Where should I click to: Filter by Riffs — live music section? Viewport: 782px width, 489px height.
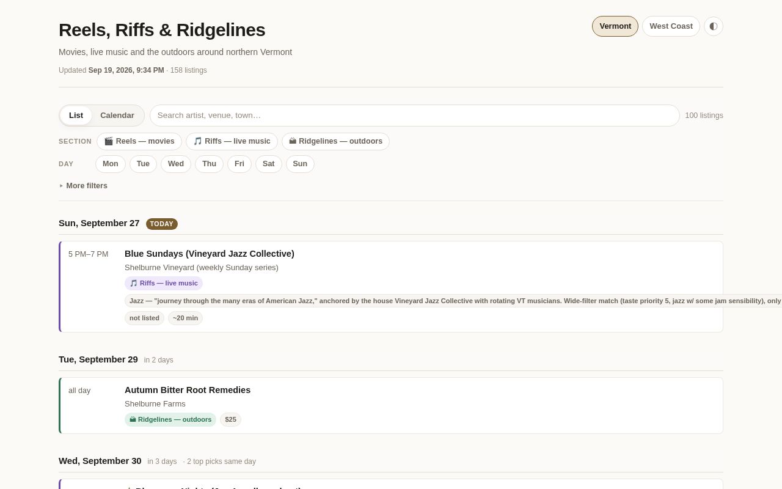tap(232, 141)
